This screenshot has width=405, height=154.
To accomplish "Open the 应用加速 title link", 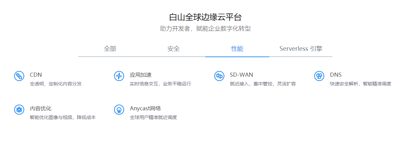I will [x=141, y=75].
